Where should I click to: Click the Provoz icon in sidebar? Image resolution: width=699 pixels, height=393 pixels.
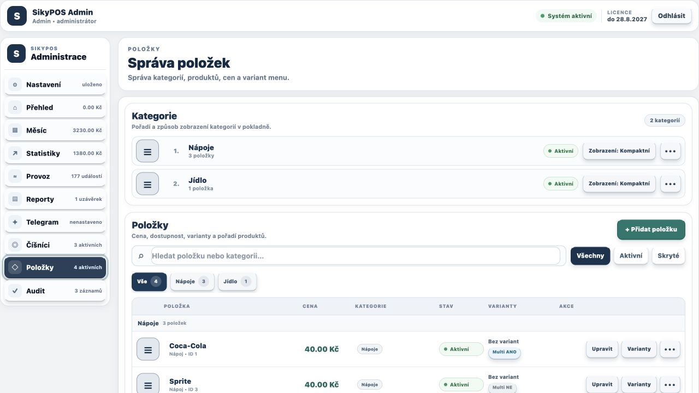coord(15,176)
